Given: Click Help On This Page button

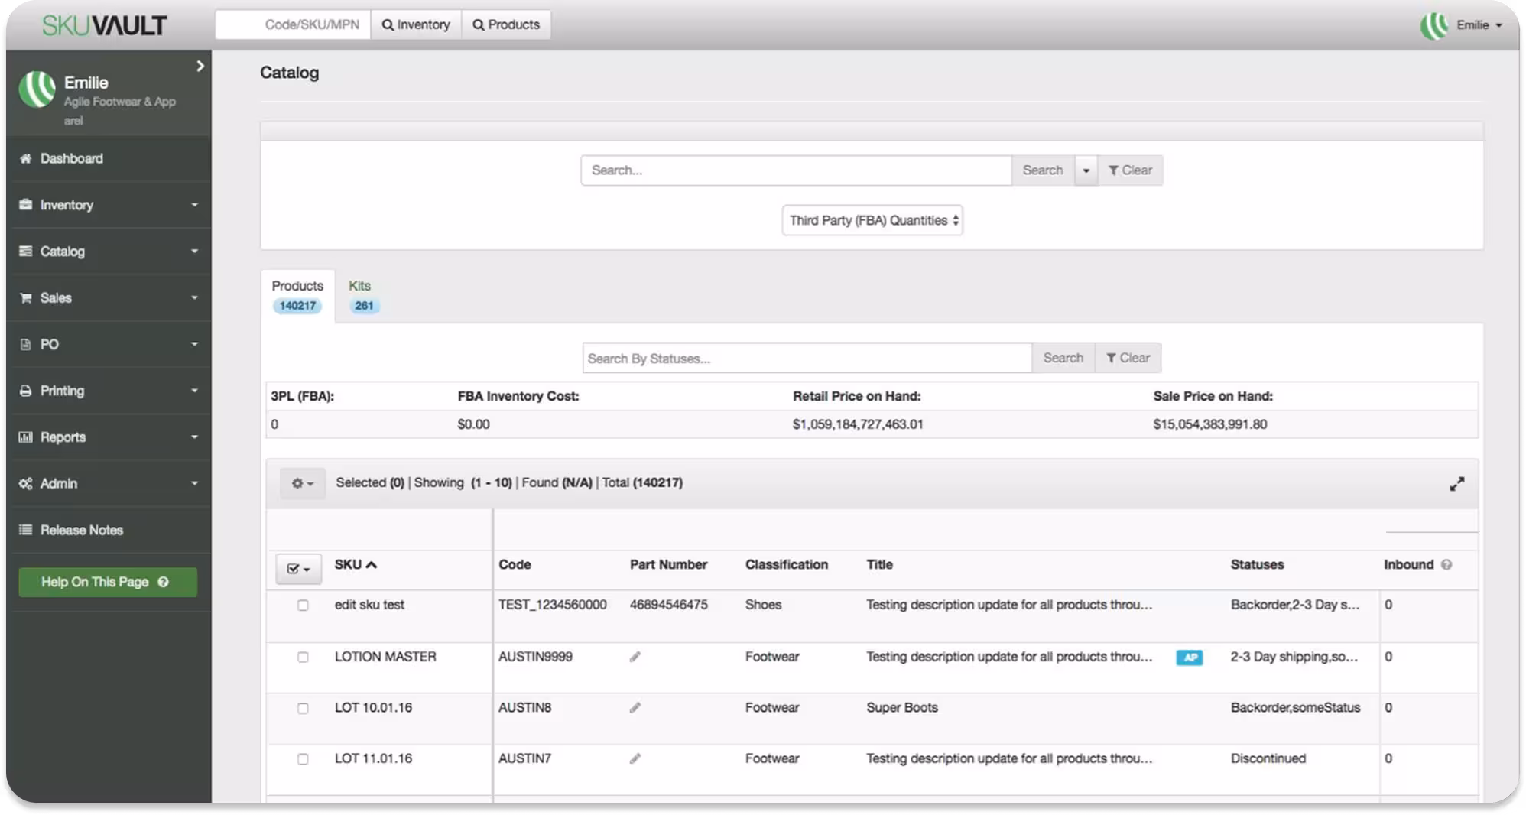Looking at the screenshot, I should coord(108,582).
